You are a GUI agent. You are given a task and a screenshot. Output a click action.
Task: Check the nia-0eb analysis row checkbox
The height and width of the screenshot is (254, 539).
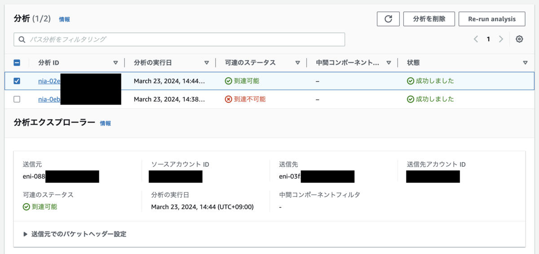coord(17,99)
